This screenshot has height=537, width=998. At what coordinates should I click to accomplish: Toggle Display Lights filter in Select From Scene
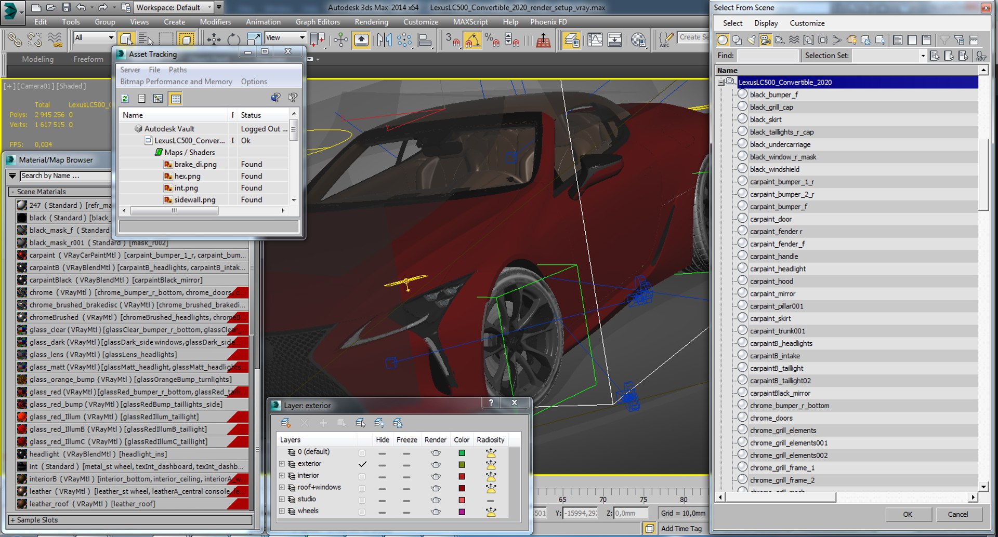(x=751, y=40)
